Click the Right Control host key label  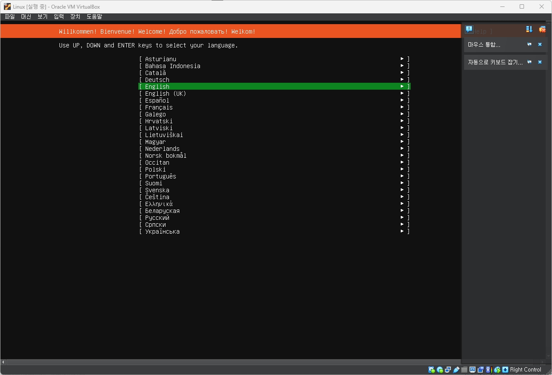[x=526, y=370]
